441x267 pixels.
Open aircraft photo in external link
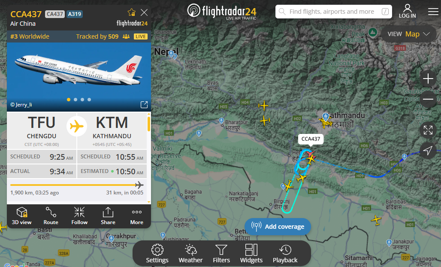coord(144,105)
